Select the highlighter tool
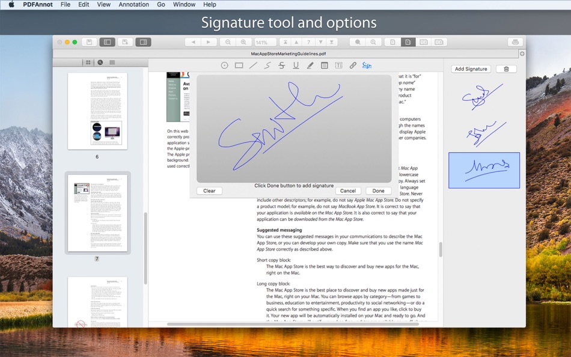The image size is (571, 357). [x=310, y=66]
